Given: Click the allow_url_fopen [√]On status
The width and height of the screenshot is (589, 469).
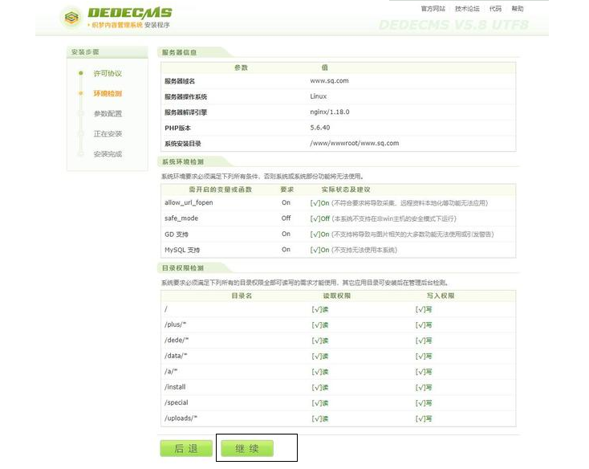Looking at the screenshot, I should coord(319,203).
